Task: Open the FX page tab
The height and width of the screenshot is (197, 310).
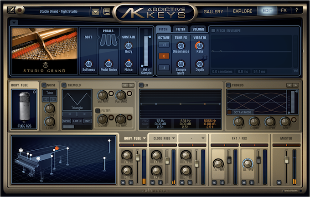Action: (x=284, y=10)
